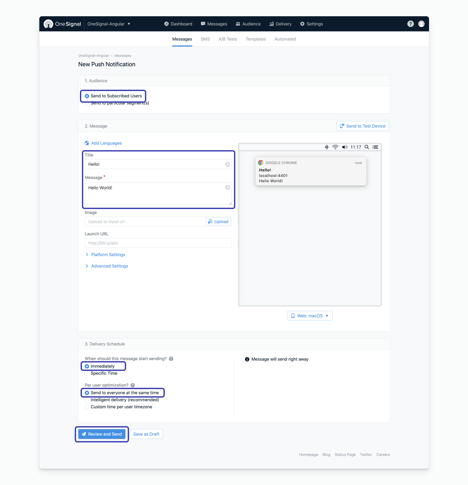468x485 pixels.
Task: Focus the Launch URL input field
Action: (x=158, y=243)
